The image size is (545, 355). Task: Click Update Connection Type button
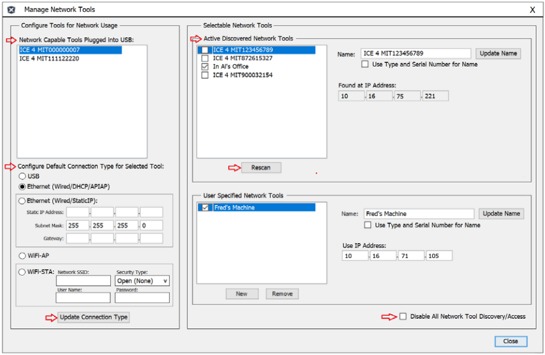94,317
